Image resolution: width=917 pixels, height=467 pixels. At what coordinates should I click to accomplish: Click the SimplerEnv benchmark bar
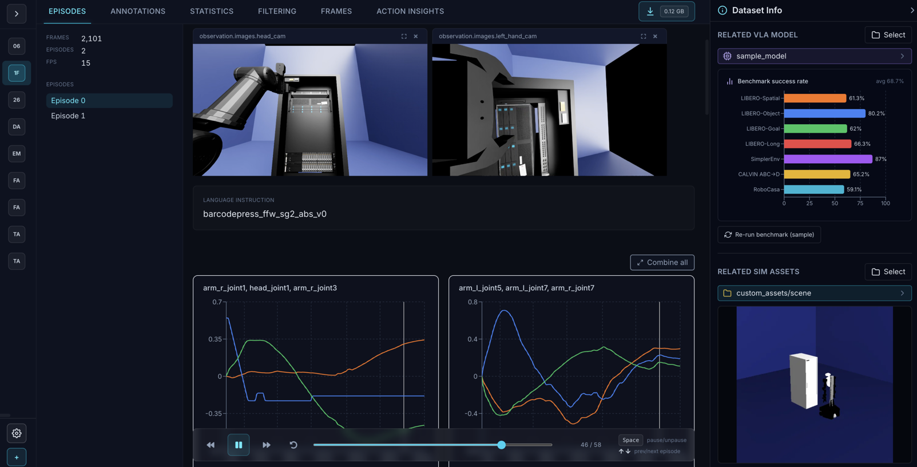[x=828, y=159]
